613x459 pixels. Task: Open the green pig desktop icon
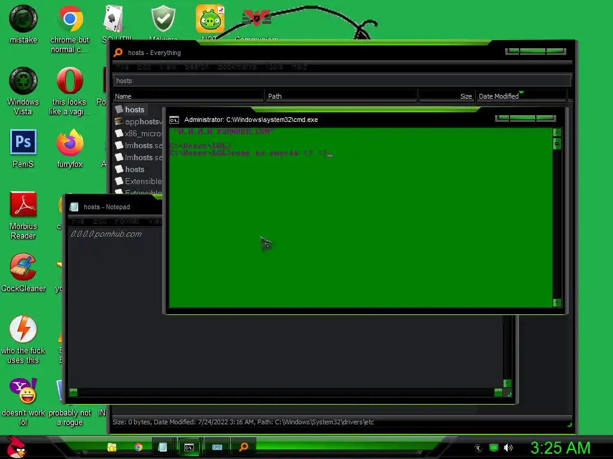210,19
